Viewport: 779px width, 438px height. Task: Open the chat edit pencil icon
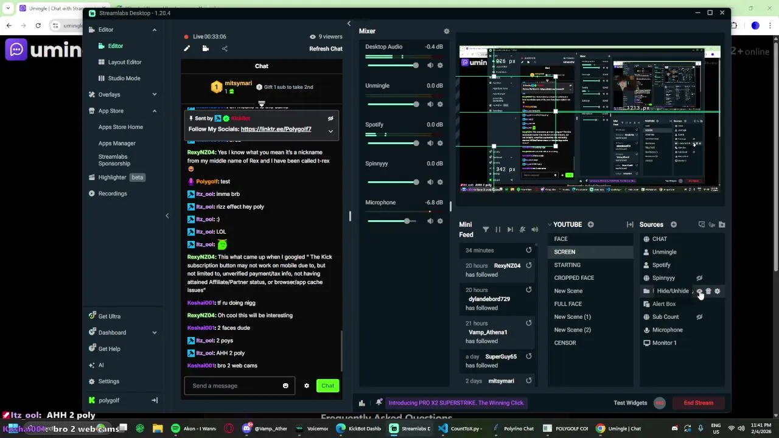187,49
